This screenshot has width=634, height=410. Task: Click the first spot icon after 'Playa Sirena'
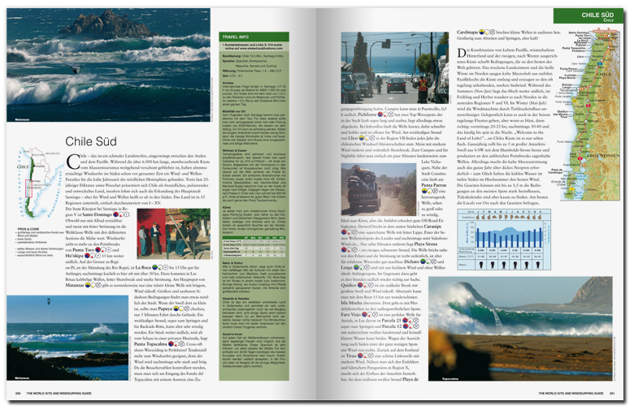pyautogui.click(x=344, y=249)
